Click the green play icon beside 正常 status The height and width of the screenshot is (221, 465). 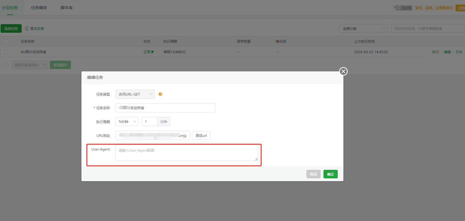[x=153, y=52]
